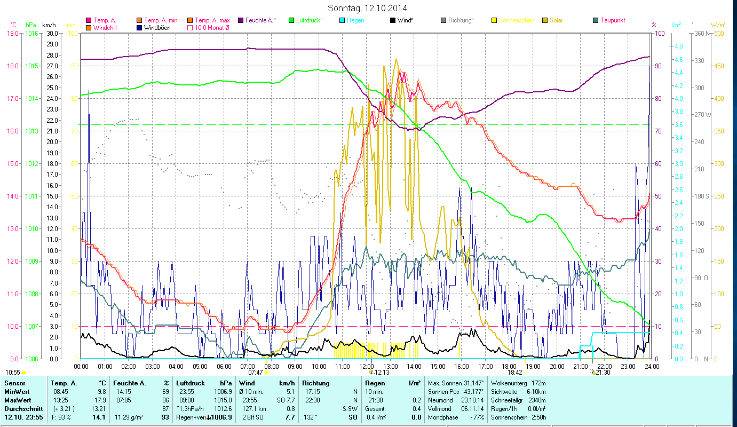Click the 'Neumond 23.10.14' entry
The height and width of the screenshot is (427, 737).
point(456,400)
